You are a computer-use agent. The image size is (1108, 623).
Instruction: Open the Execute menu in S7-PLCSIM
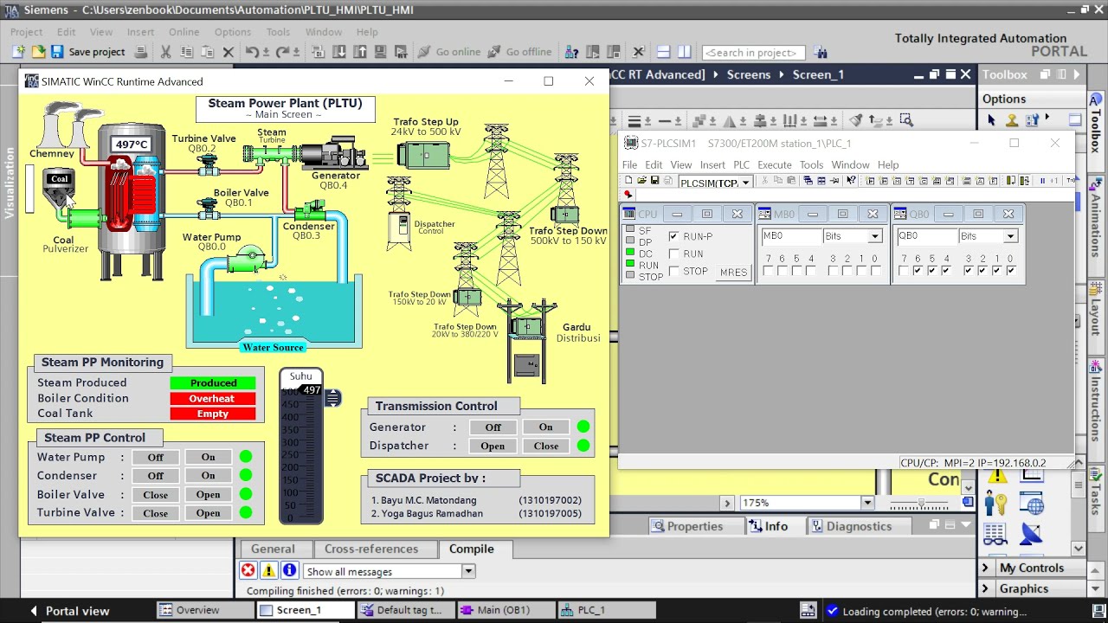775,164
